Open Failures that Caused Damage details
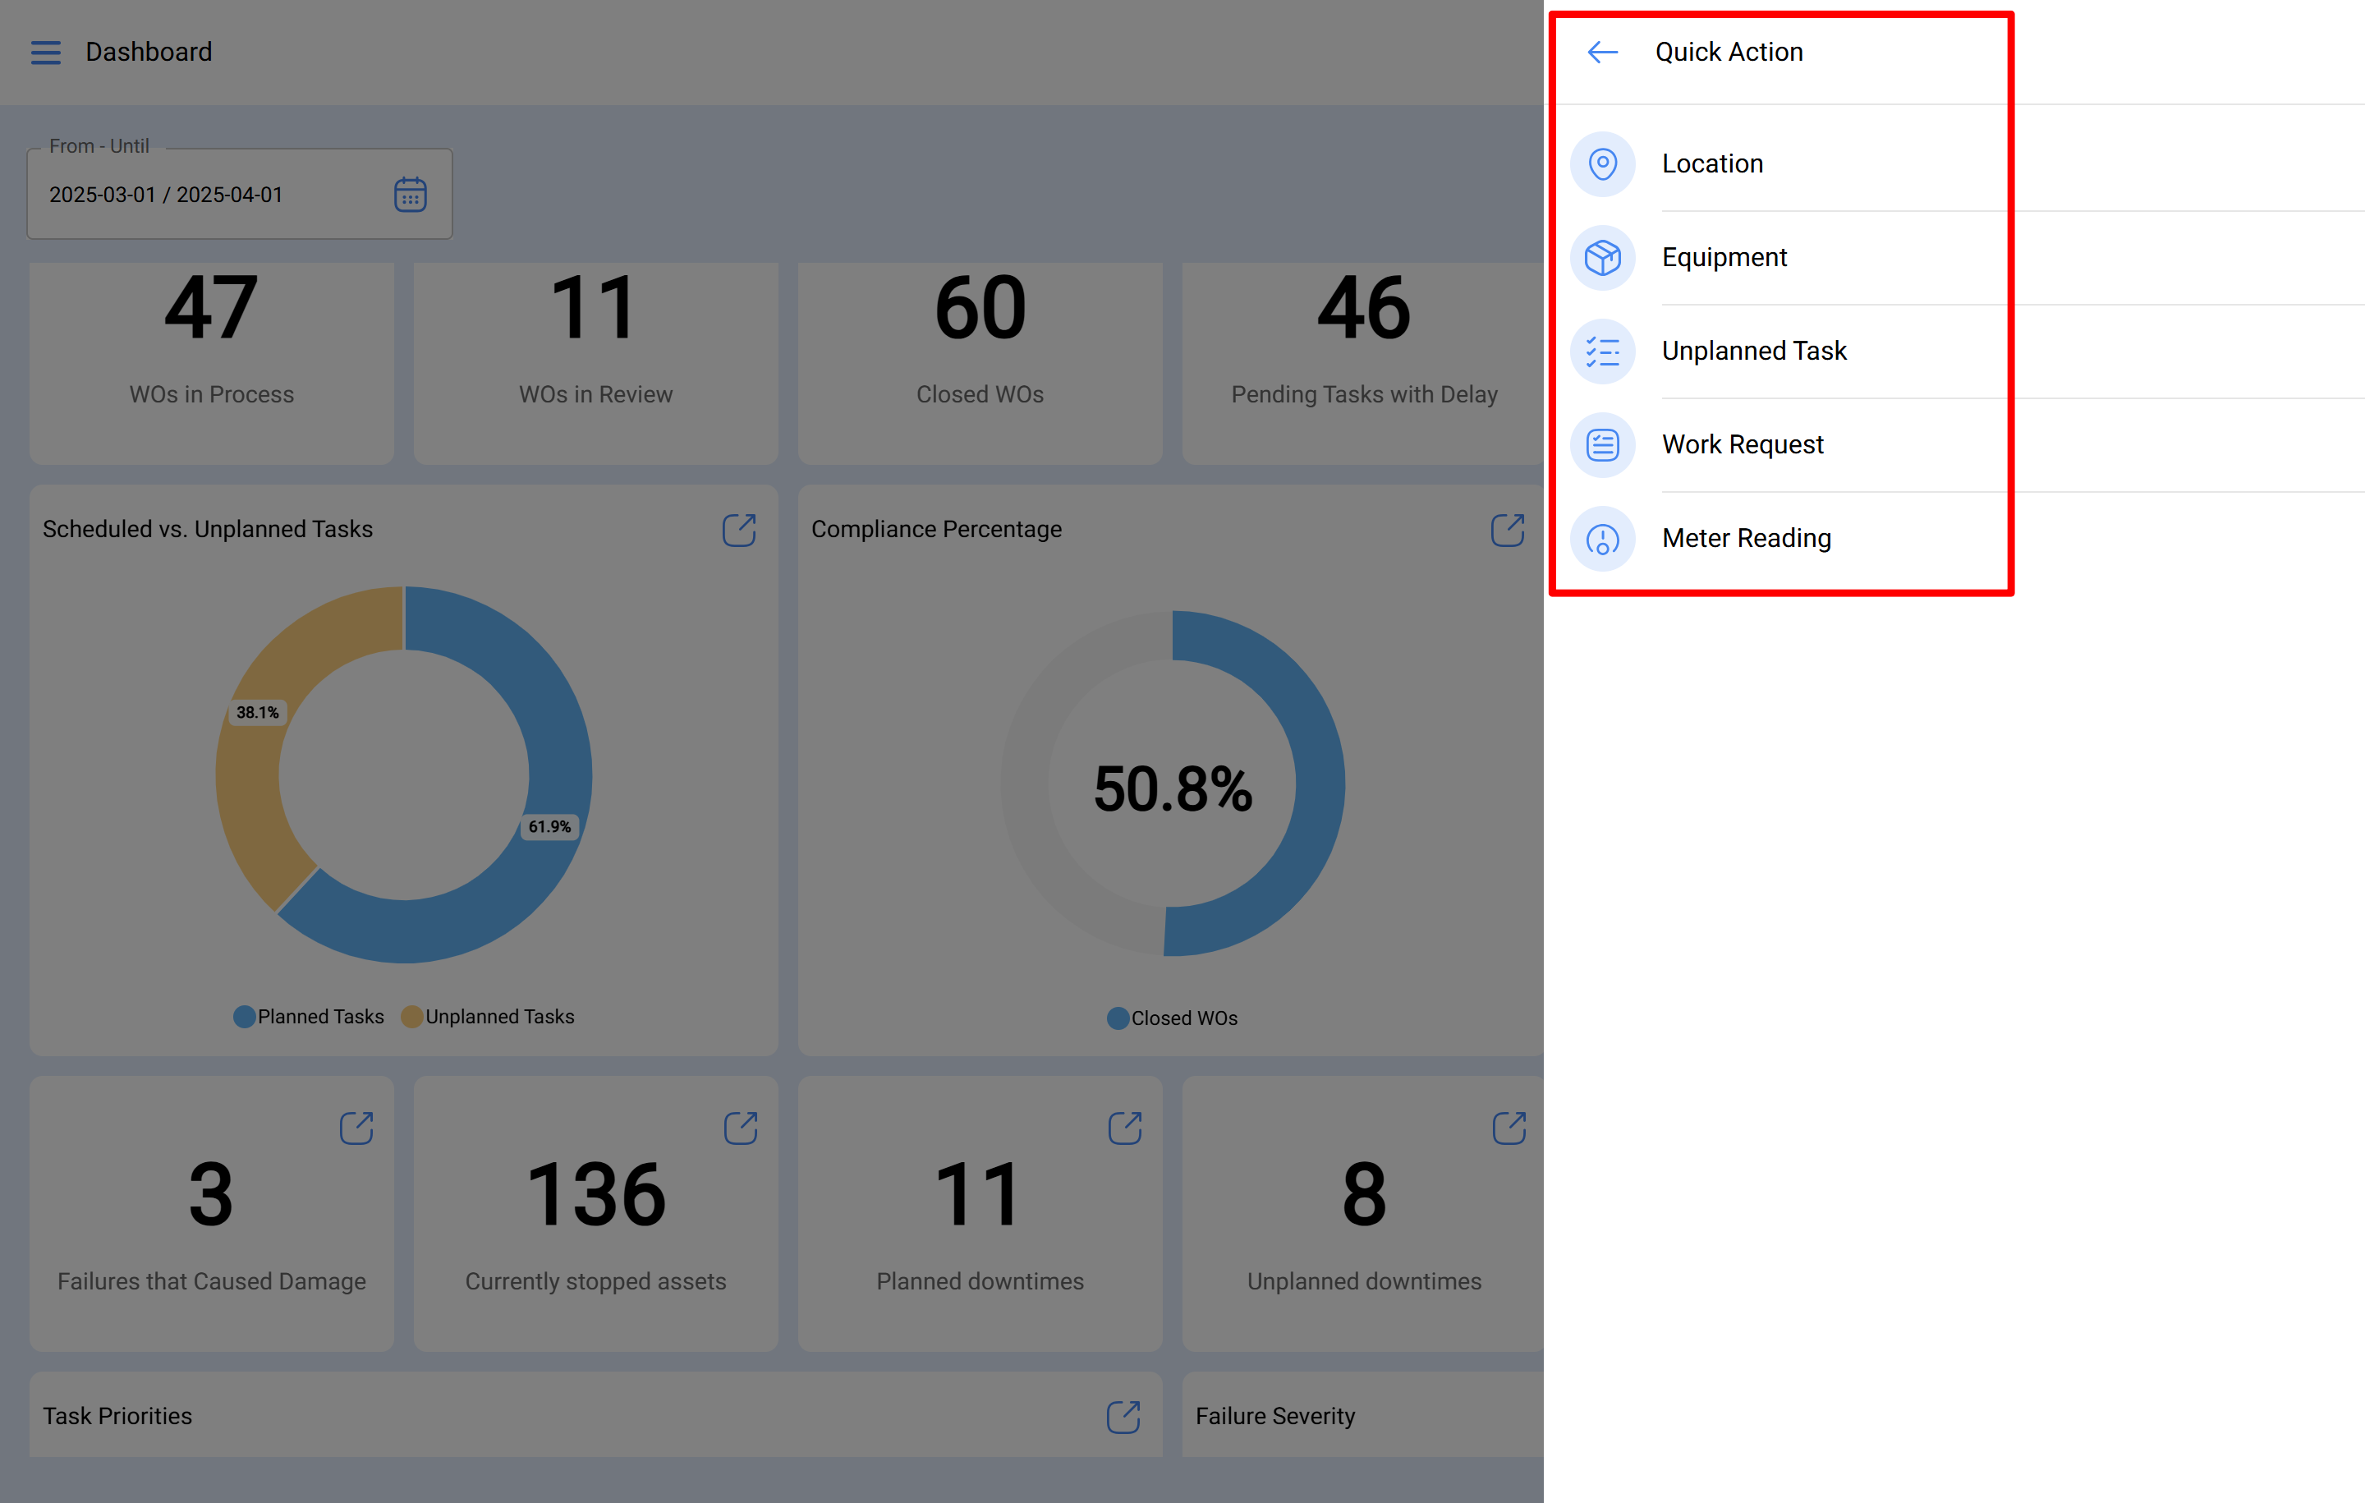The width and height of the screenshot is (2365, 1503). (x=357, y=1128)
